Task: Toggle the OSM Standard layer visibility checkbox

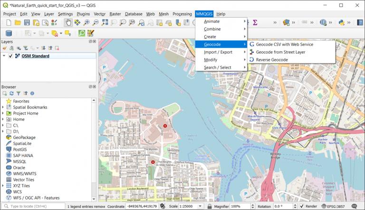Action: coord(10,56)
